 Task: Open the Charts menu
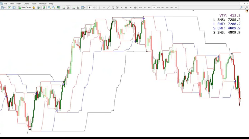click(x=27, y=3)
